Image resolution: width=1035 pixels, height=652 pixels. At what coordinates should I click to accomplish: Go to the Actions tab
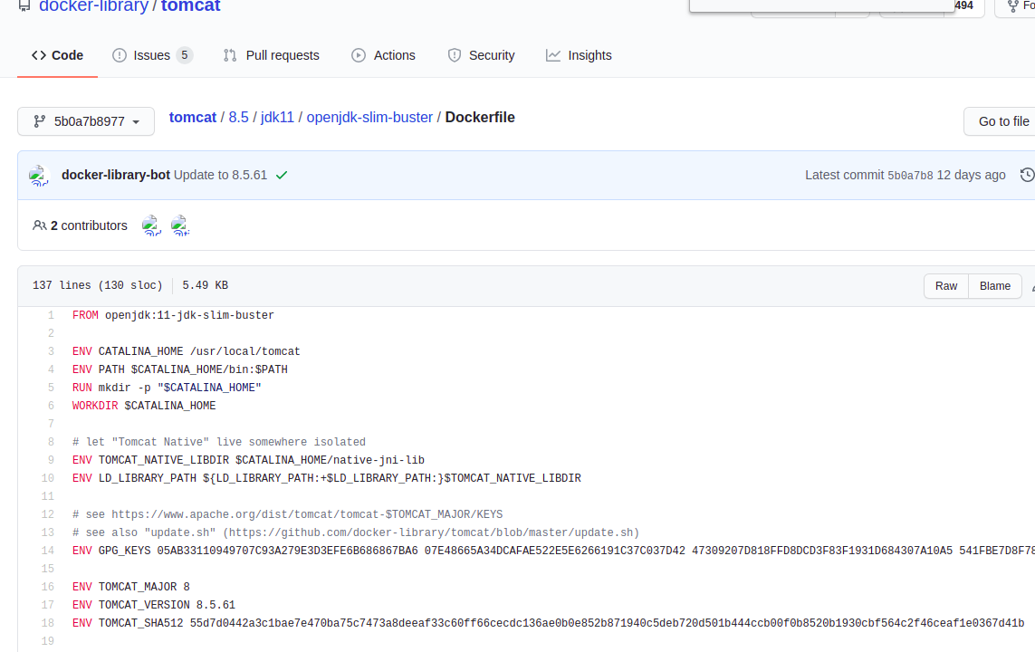click(384, 55)
